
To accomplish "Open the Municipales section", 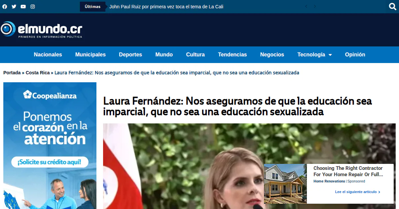I will (90, 55).
